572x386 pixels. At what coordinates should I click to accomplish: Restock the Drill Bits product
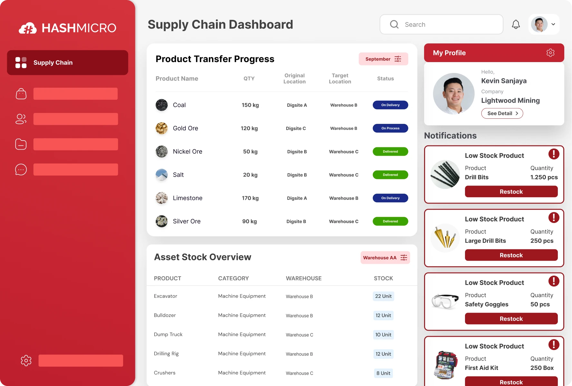(511, 192)
